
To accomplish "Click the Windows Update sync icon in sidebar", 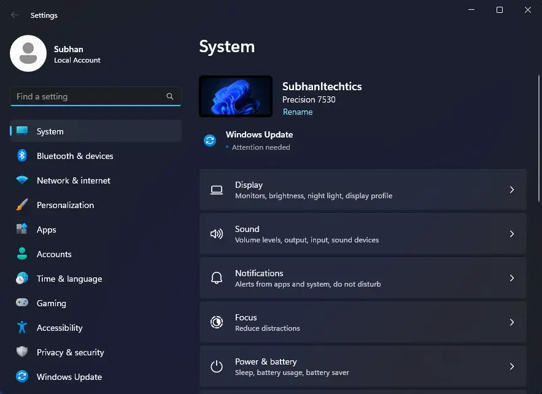I will click(22, 376).
